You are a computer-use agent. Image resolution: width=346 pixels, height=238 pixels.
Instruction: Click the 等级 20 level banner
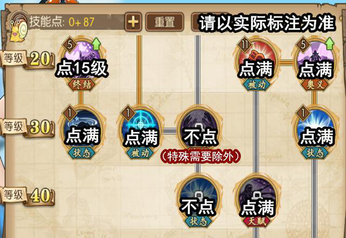pos(28,59)
